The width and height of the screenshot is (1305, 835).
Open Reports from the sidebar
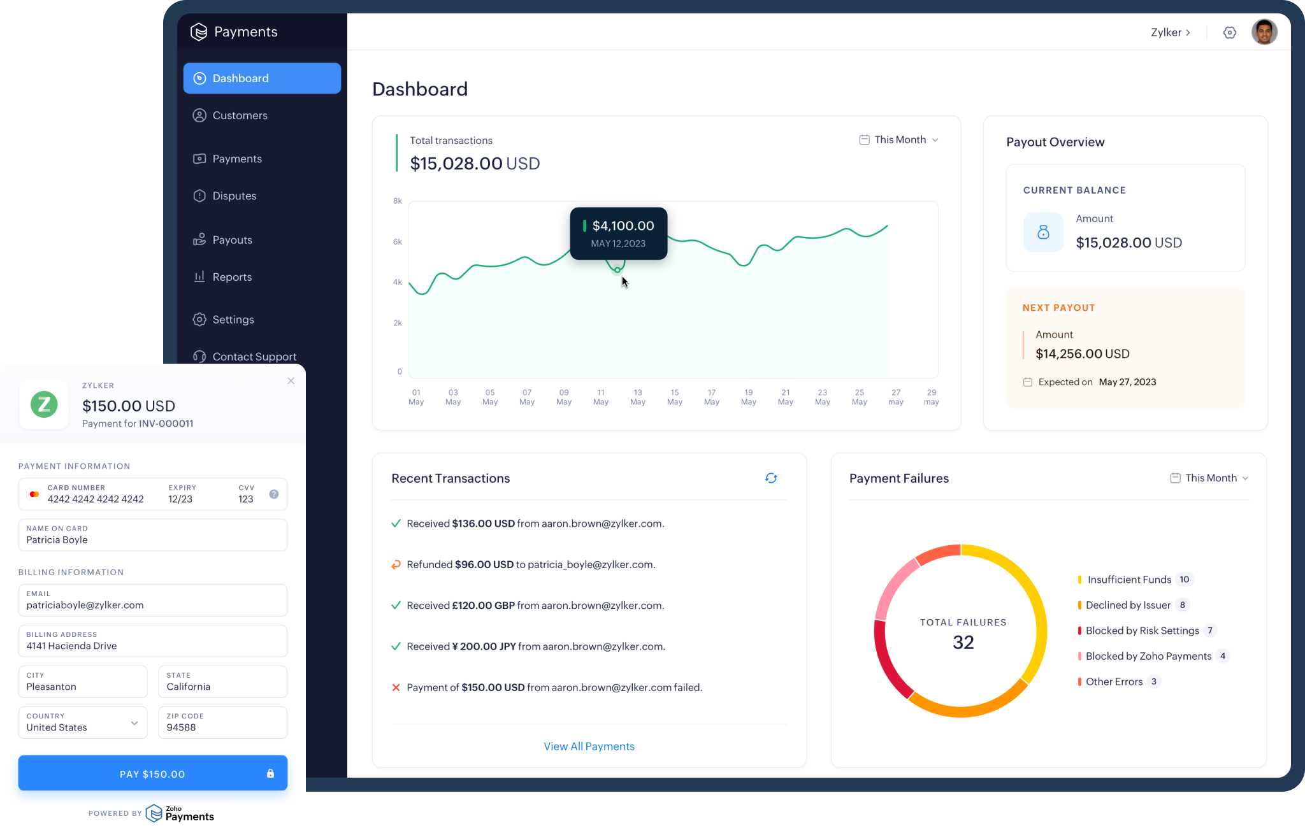(232, 276)
